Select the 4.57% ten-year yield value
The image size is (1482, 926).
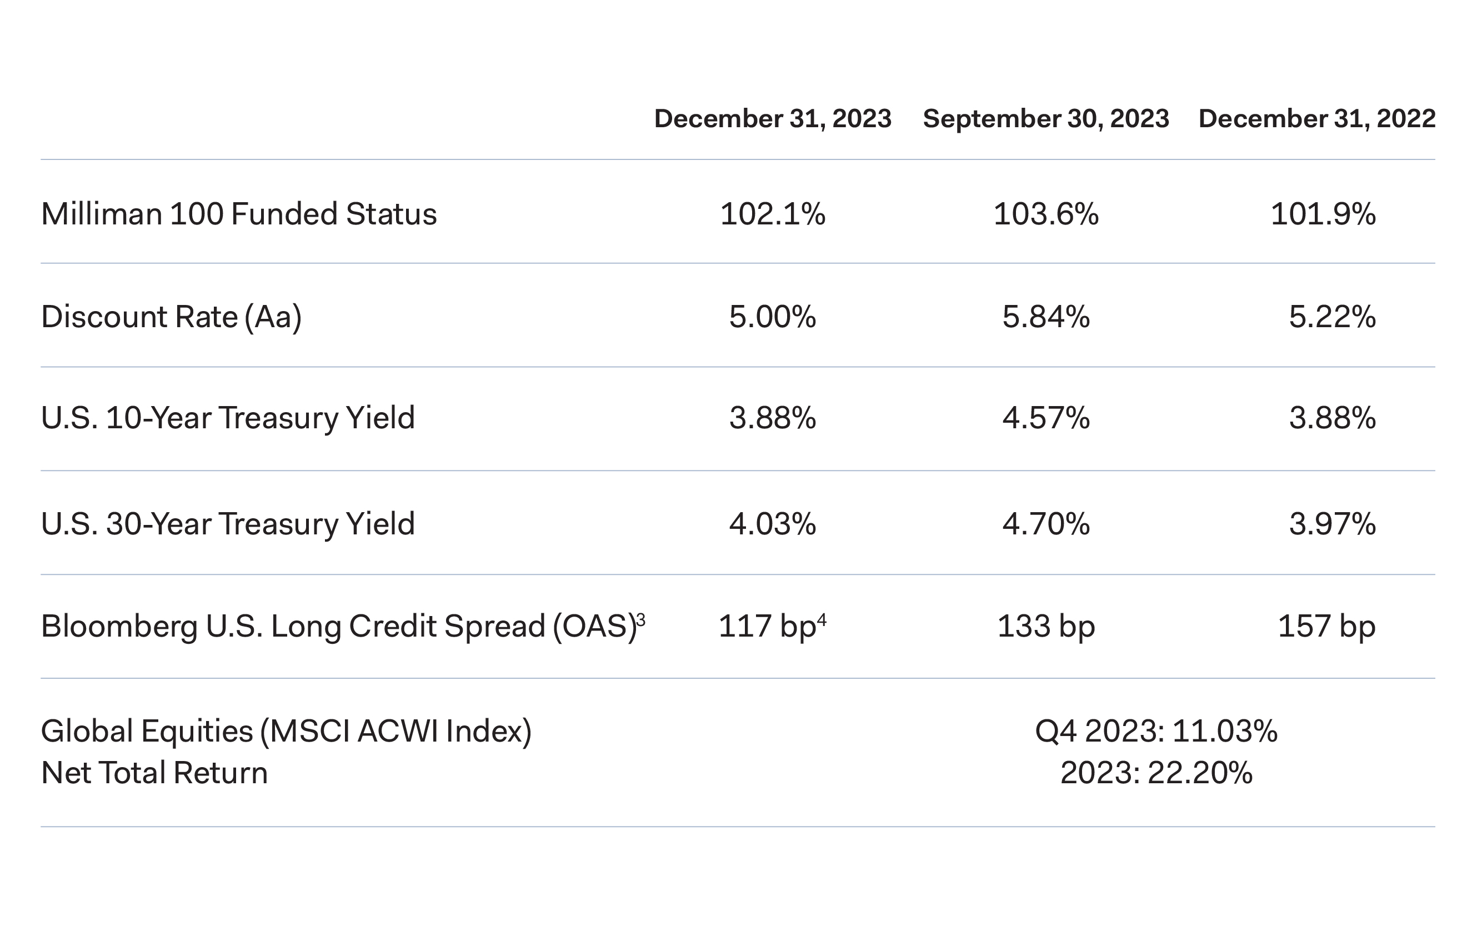click(x=1045, y=418)
